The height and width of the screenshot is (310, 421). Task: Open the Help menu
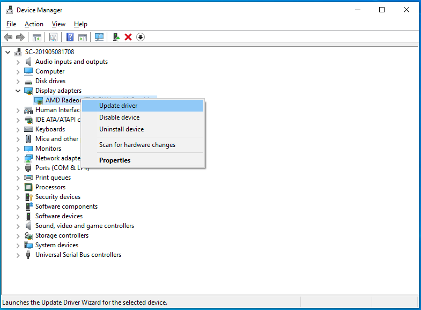pos(80,24)
